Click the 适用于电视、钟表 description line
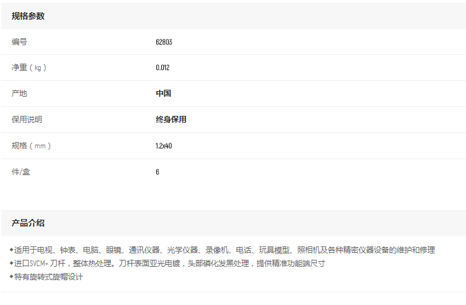 tap(224, 250)
